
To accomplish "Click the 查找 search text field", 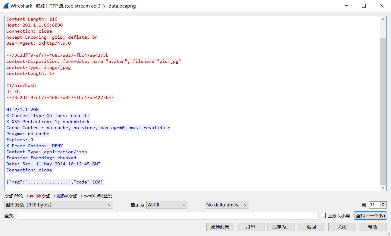I will (x=167, y=215).
